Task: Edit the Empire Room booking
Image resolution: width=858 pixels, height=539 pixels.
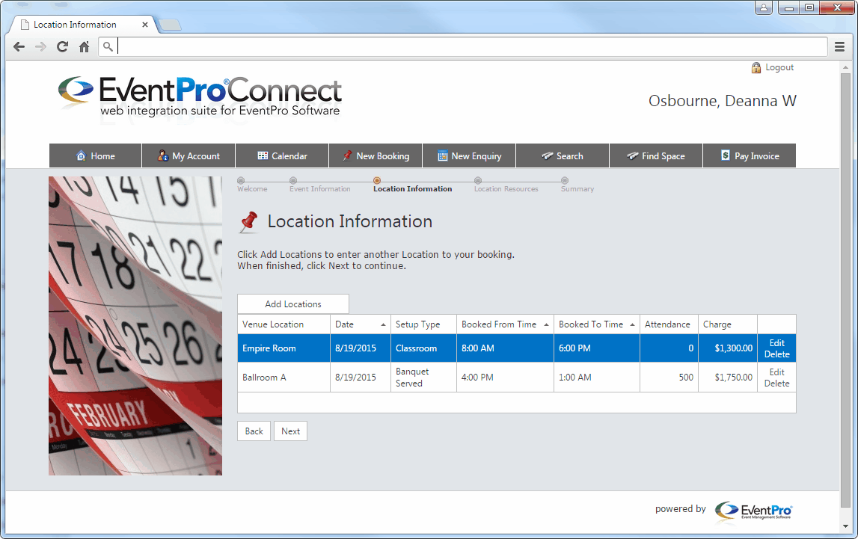Action: pyautogui.click(x=777, y=342)
